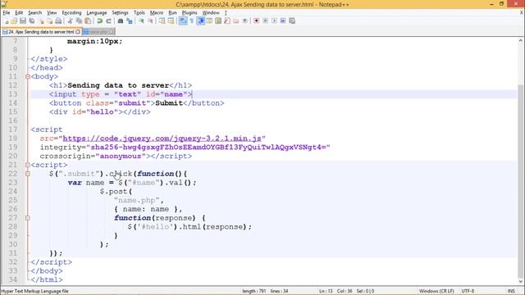This screenshot has width=525, height=295.
Task: Collapse the script fold marker on line 21
Action: click(28, 165)
